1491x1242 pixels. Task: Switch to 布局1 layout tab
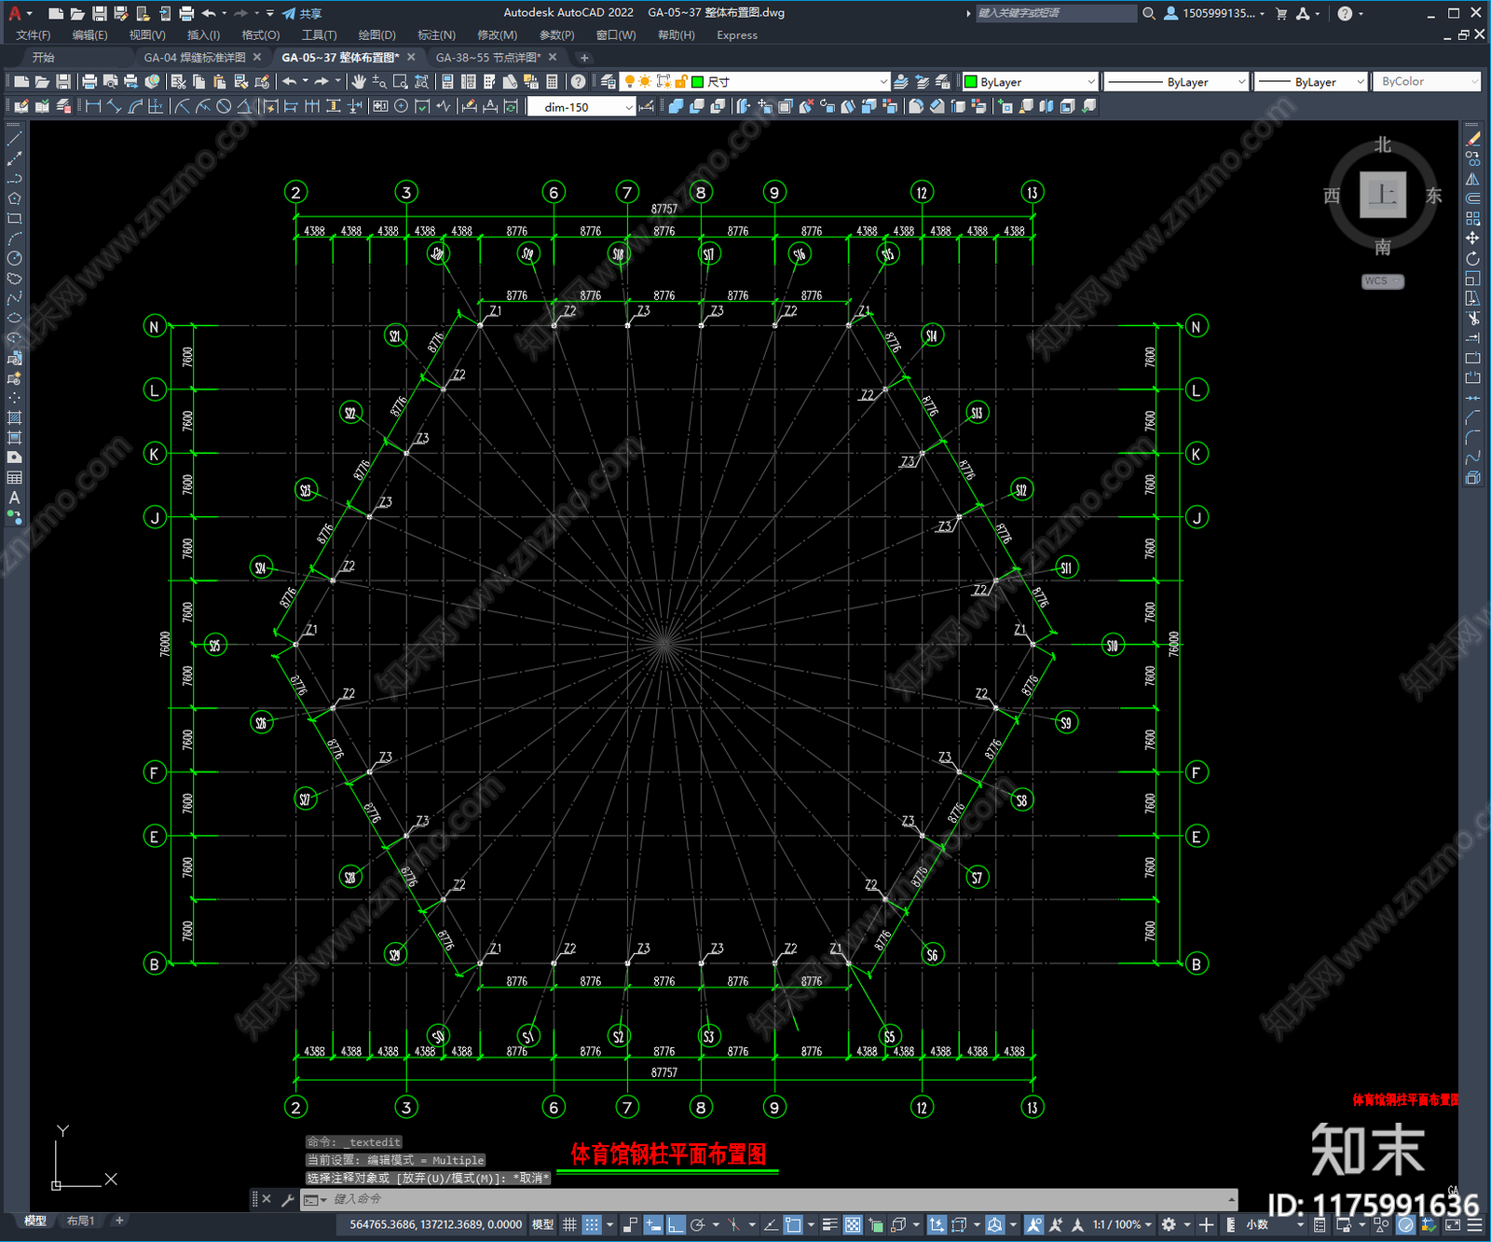pyautogui.click(x=80, y=1221)
